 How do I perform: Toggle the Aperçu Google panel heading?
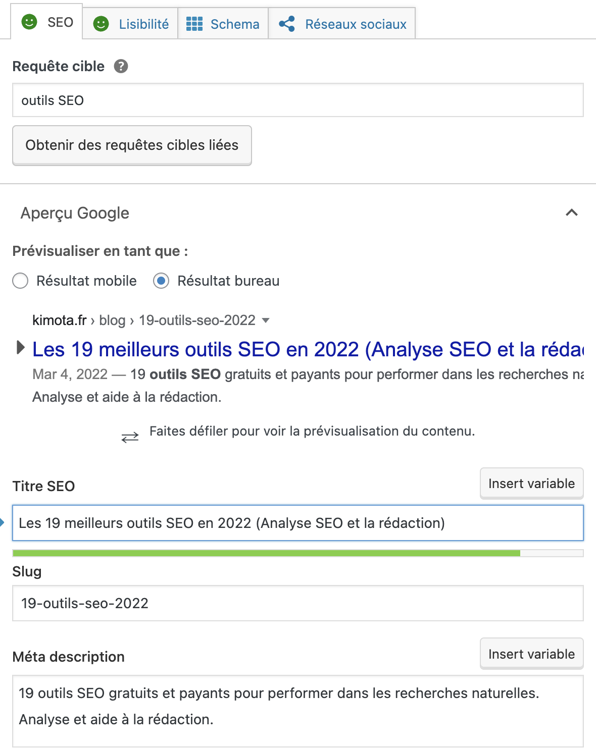[x=75, y=213]
